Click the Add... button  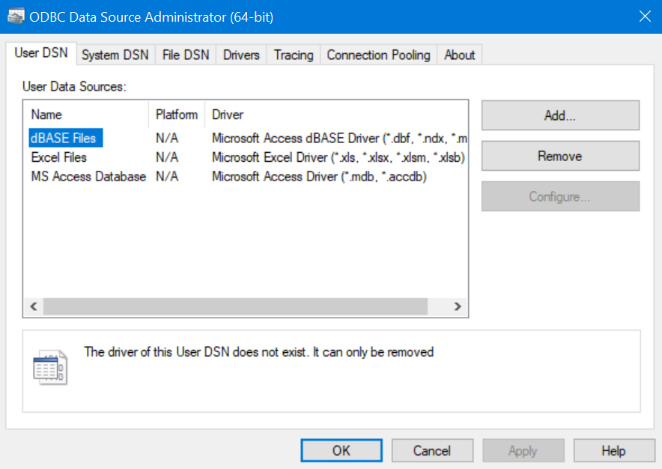560,115
